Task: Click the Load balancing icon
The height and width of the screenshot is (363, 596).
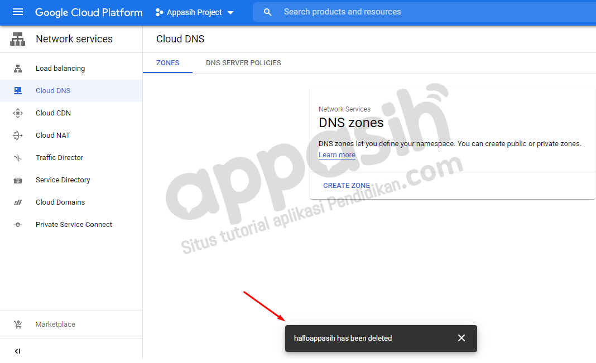Action: pos(18,69)
